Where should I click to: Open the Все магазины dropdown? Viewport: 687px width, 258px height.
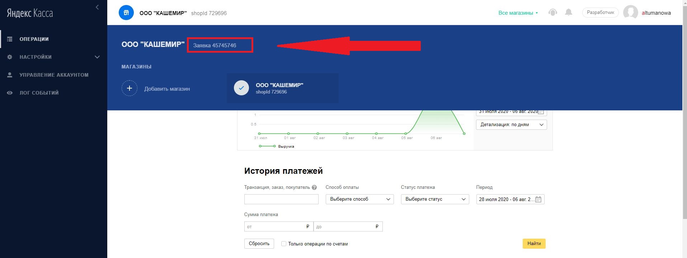[518, 13]
